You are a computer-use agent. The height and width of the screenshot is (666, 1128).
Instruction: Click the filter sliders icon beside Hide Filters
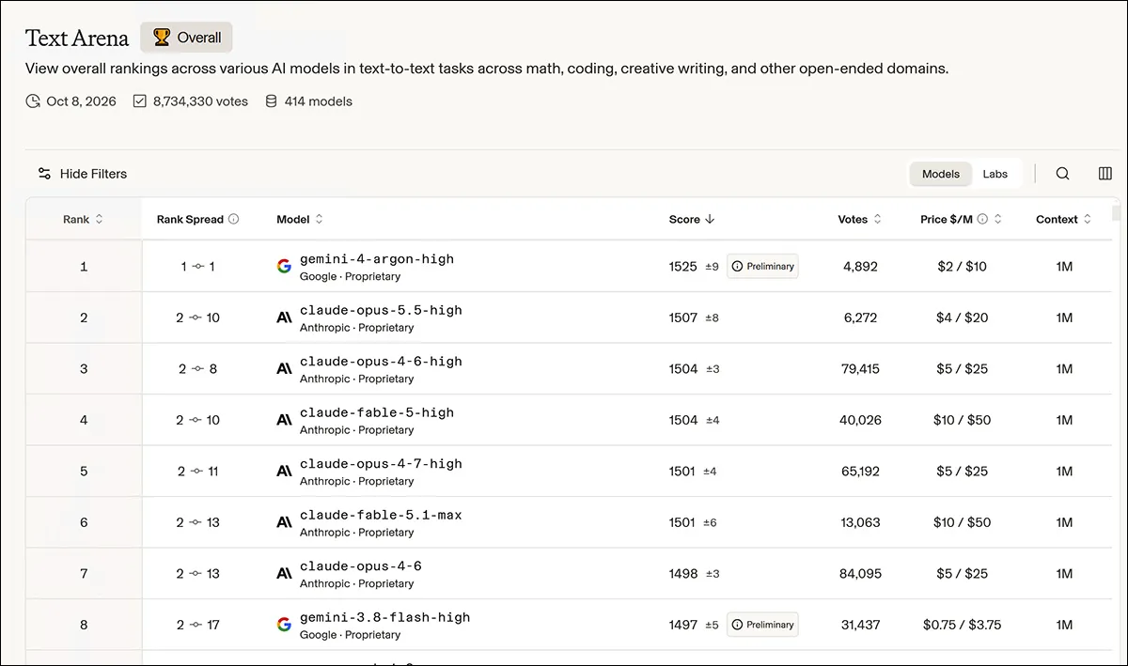pos(44,174)
